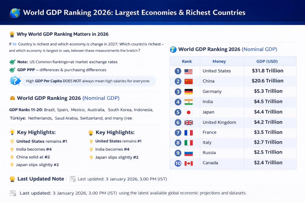The height and width of the screenshot is (203, 305).
Task: Click the rank 5 number badge
Action: click(x=178, y=112)
